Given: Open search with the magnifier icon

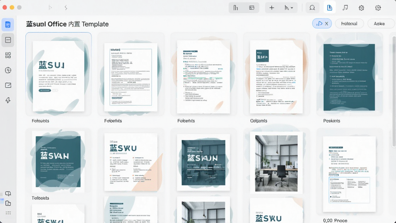Looking at the screenshot, I should 312,8.
